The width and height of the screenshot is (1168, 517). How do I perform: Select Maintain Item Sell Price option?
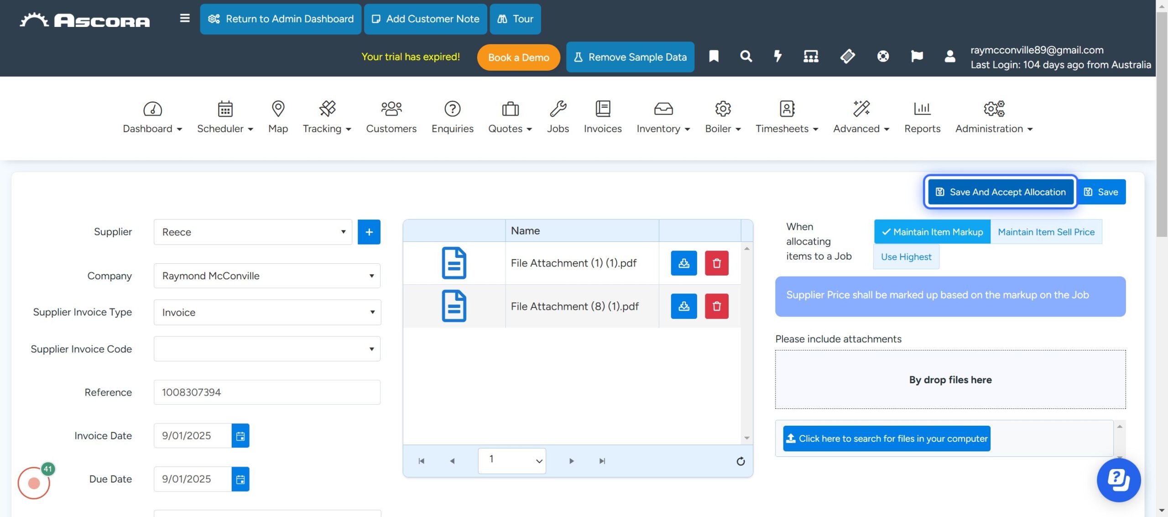1046,232
